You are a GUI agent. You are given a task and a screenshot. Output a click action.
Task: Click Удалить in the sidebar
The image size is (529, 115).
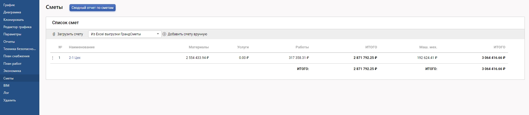pos(9,100)
